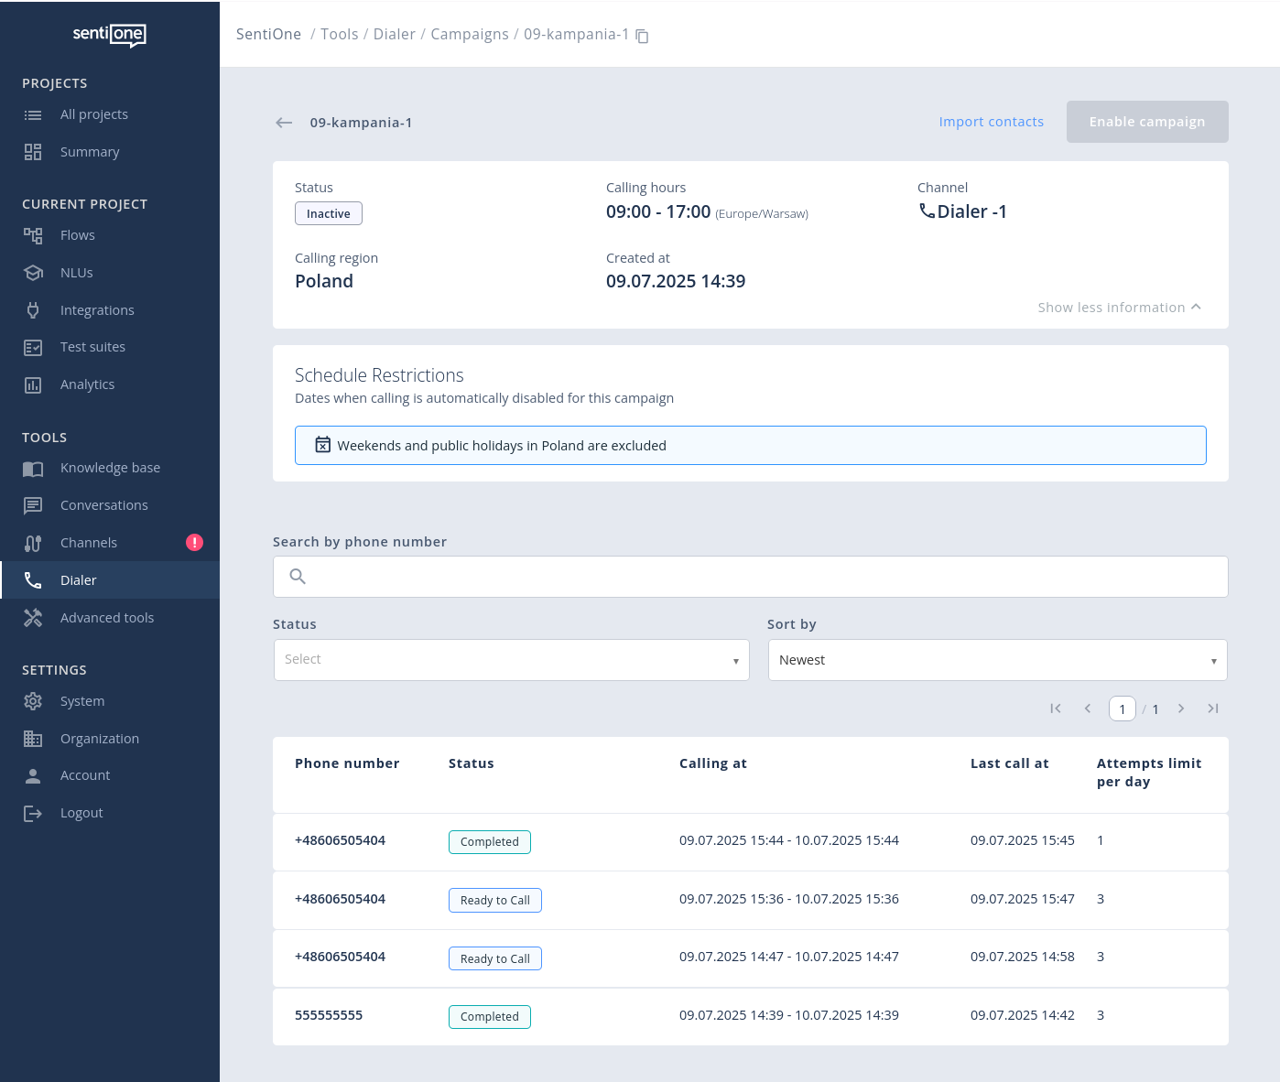
Task: Open Advanced tools menu item
Action: [x=107, y=618]
